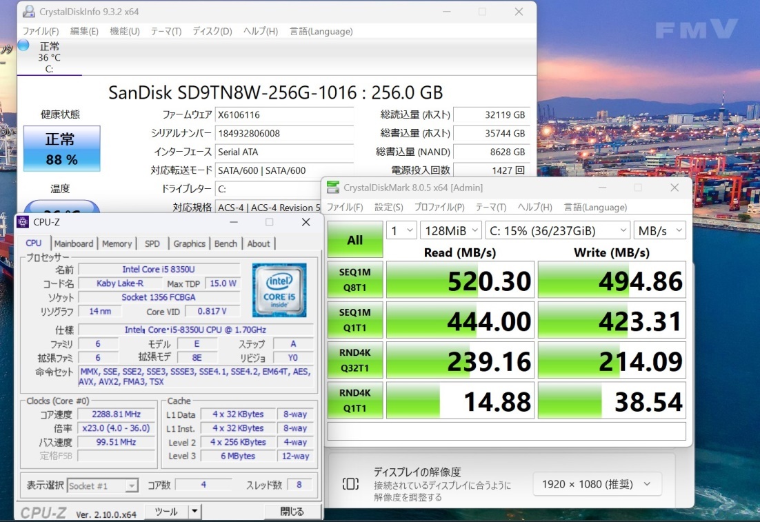Switch to the SPD tab in CPU-Z
760x522 pixels.
[x=152, y=243]
